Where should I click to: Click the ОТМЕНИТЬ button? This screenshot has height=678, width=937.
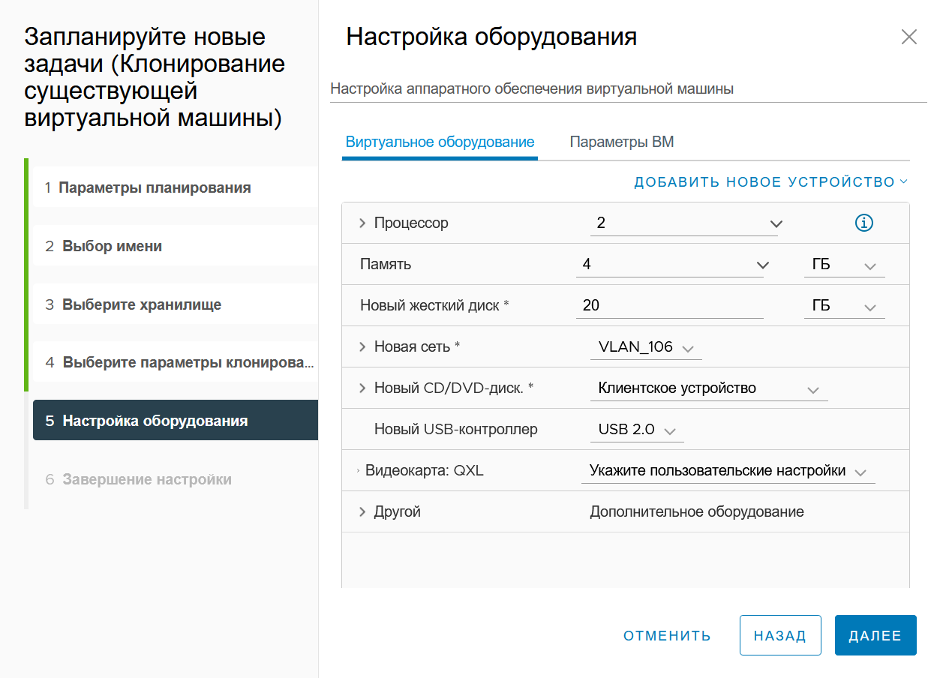point(667,636)
